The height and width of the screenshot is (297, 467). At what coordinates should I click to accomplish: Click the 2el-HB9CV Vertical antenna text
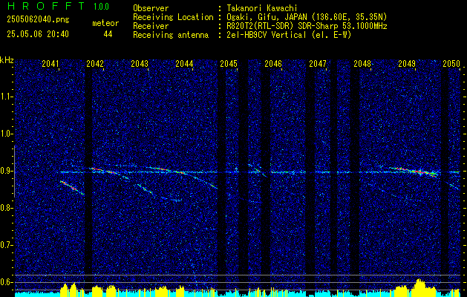pos(289,35)
